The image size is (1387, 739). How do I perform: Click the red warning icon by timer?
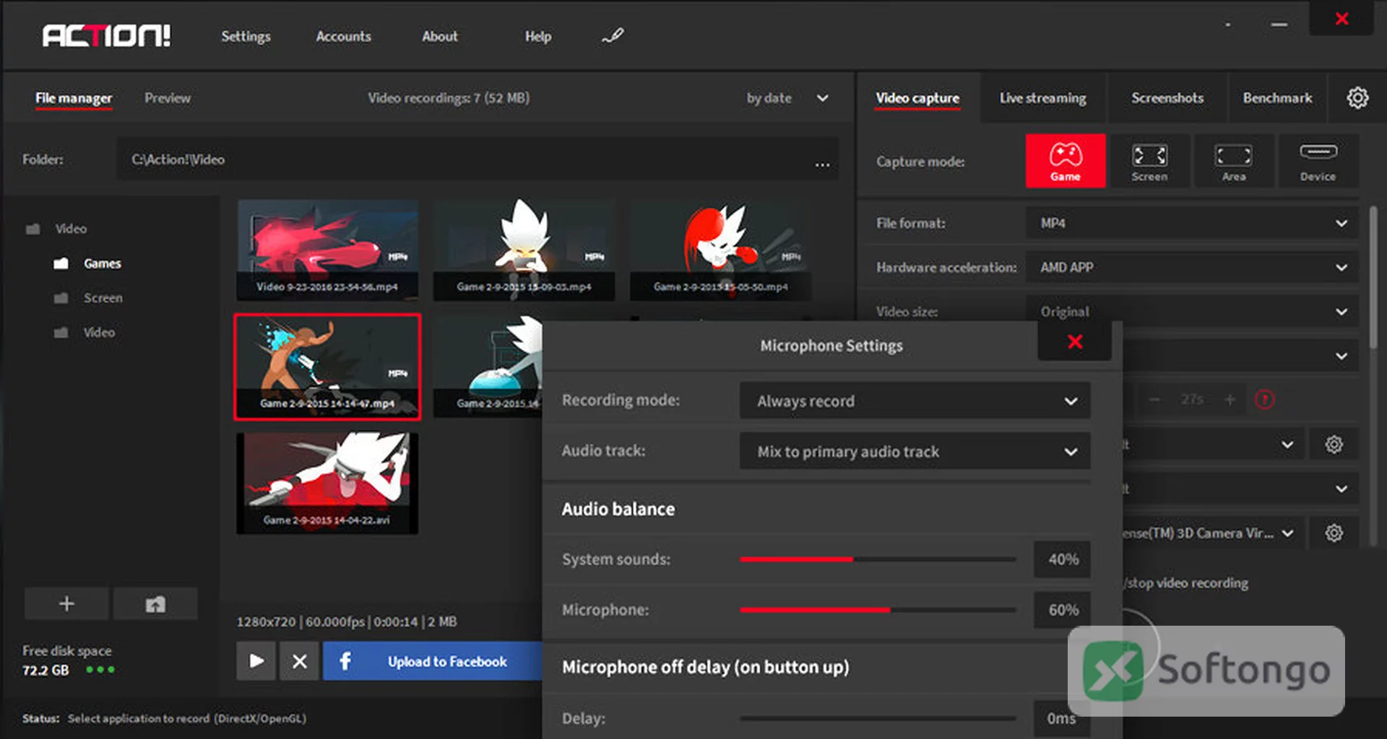[x=1264, y=399]
